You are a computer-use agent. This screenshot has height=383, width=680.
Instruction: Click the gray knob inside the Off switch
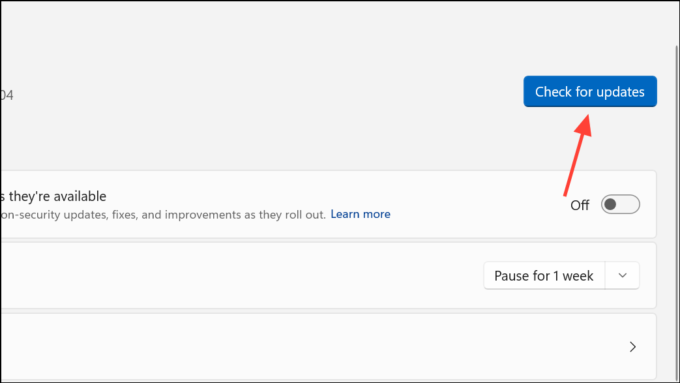pos(610,205)
